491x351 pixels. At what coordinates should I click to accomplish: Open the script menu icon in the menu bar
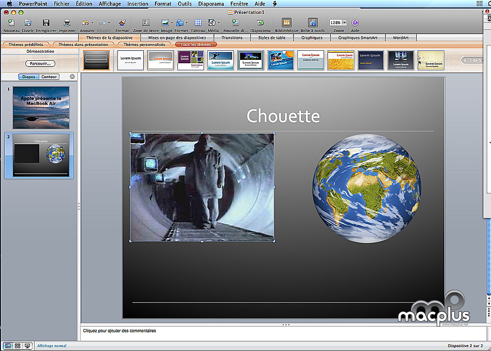(x=275, y=4)
